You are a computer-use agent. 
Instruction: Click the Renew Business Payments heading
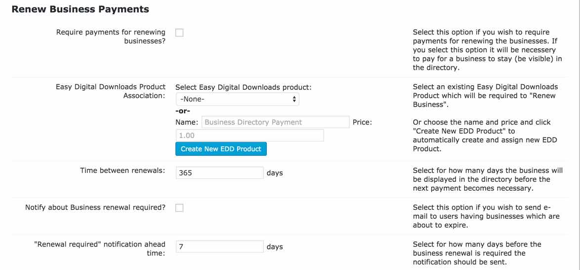coord(80,9)
